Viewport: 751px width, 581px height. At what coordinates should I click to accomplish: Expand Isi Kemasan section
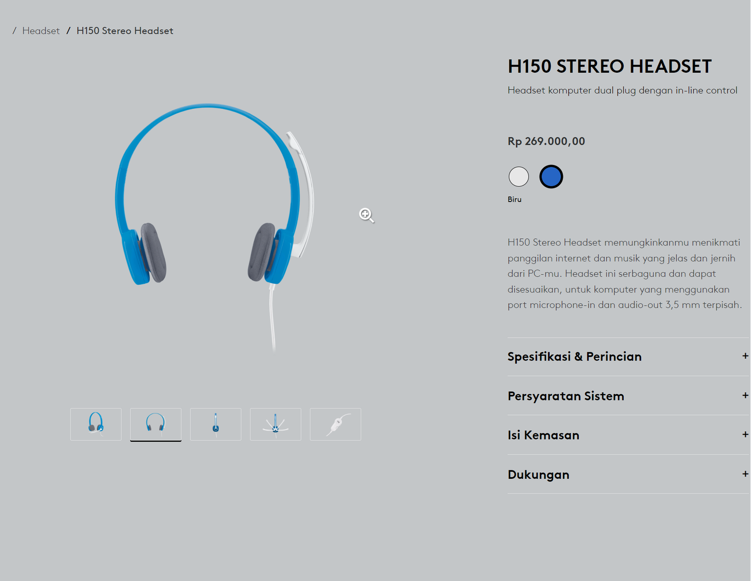pos(628,435)
